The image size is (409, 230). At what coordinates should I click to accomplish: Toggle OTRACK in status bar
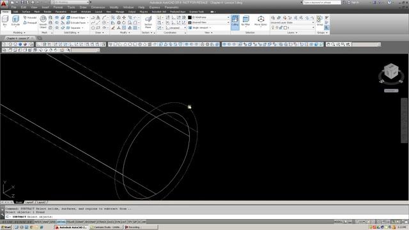coord(102,222)
